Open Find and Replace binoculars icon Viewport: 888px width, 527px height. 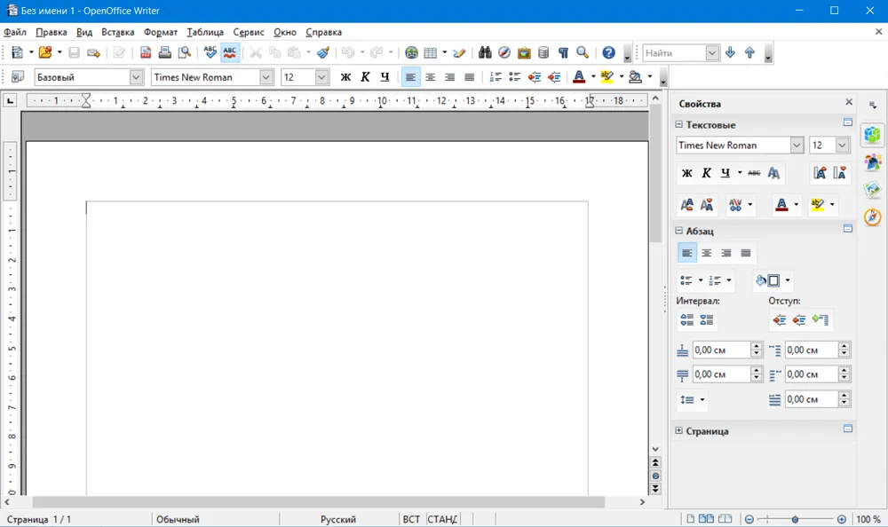tap(485, 52)
